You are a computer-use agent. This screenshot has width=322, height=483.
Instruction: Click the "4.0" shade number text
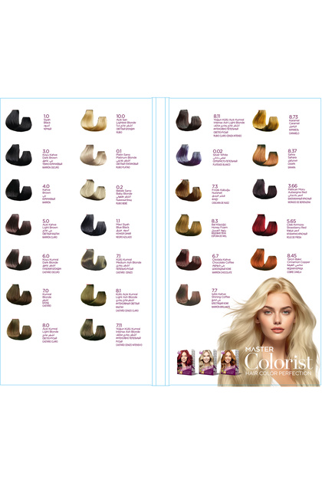[x=45, y=186]
